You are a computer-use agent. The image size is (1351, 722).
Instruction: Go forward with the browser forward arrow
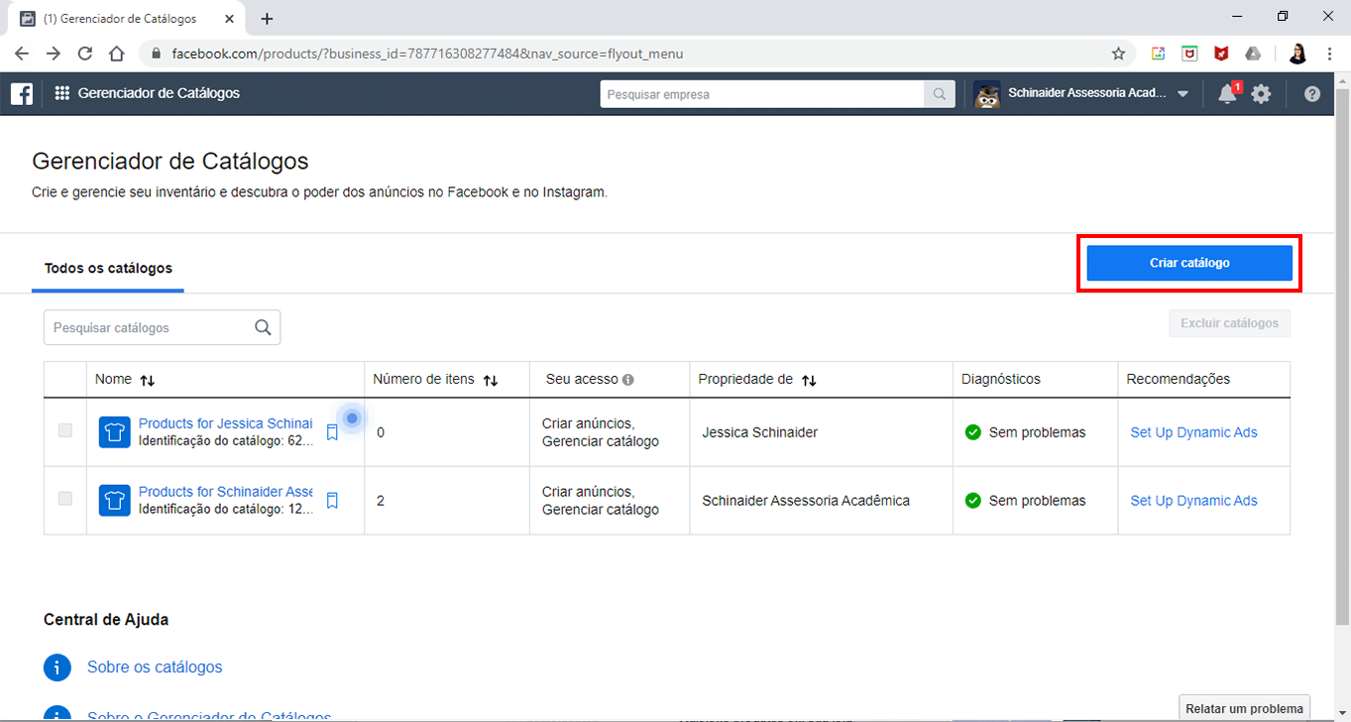click(54, 54)
